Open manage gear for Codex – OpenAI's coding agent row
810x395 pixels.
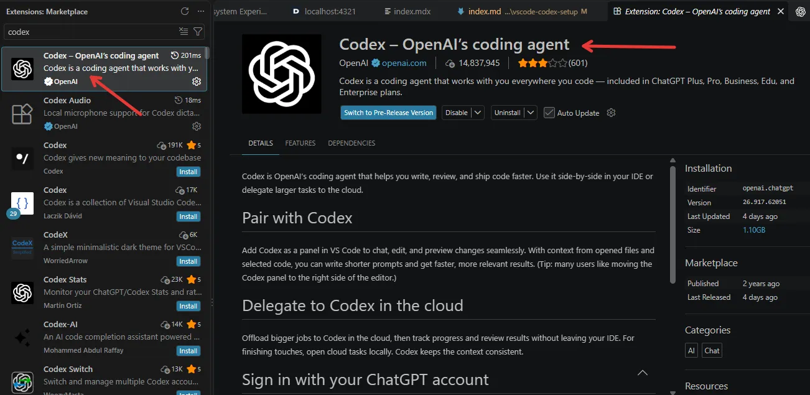click(197, 81)
